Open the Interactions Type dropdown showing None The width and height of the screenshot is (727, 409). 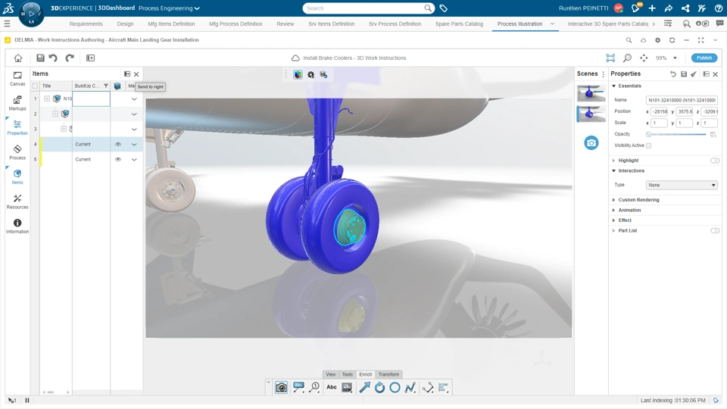(x=682, y=185)
